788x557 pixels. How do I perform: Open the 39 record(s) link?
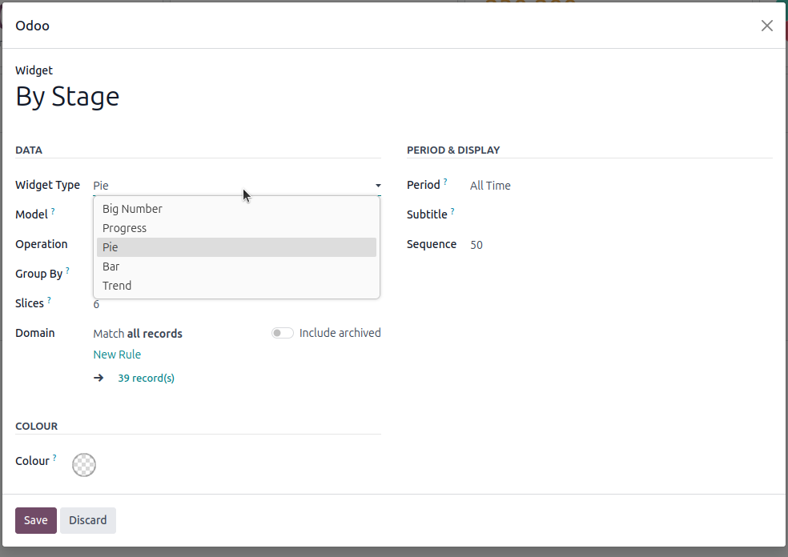147,379
